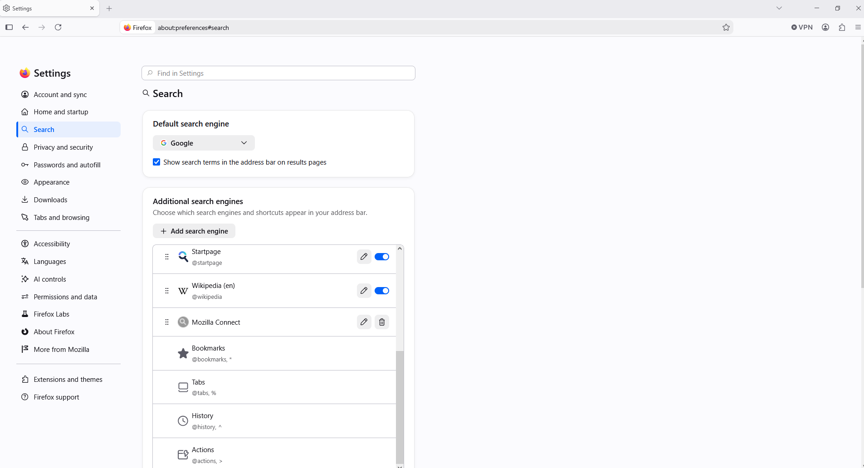The height and width of the screenshot is (468, 864).
Task: Toggle the Wikipedia (en) search engine off
Action: [x=382, y=291]
